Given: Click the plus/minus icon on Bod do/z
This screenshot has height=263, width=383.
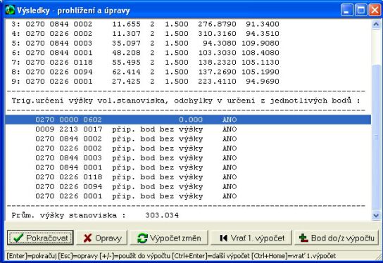Looking at the screenshot, I should click(303, 238).
